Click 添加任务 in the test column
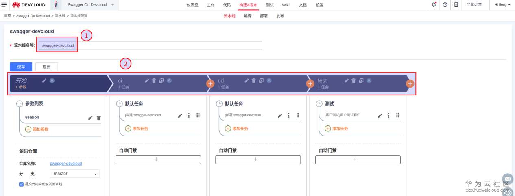The width and height of the screenshot is (515, 196). click(336, 128)
